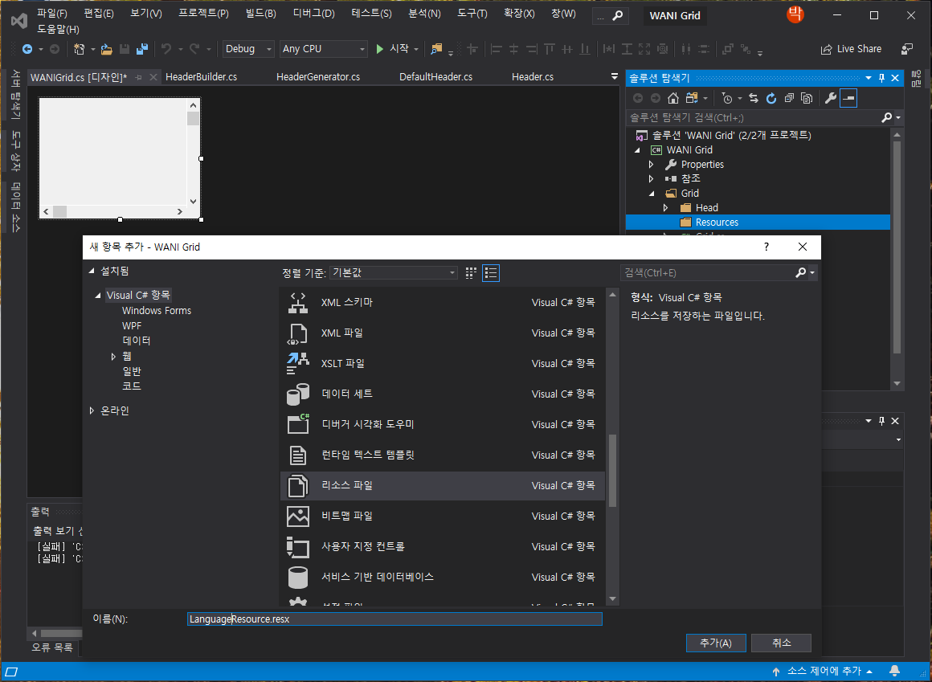Click the Live Share button
The image size is (932, 682).
pos(851,49)
